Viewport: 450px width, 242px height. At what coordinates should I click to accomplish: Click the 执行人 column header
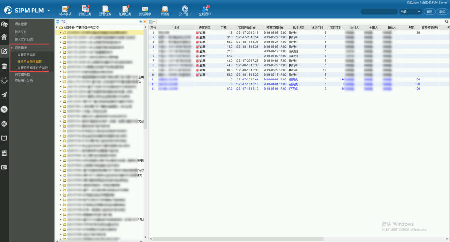tap(354, 28)
